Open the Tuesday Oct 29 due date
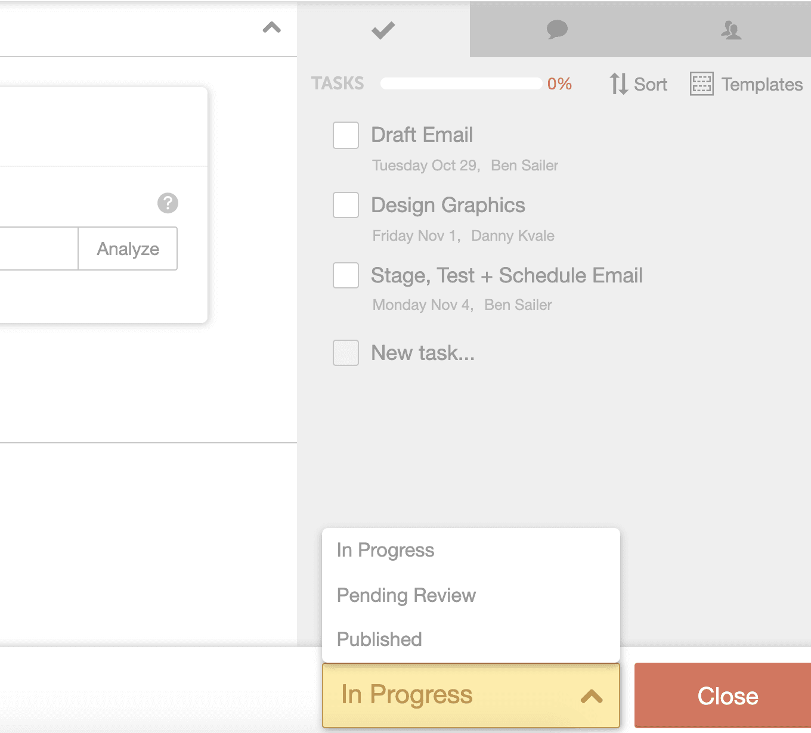811x733 pixels. (x=426, y=166)
